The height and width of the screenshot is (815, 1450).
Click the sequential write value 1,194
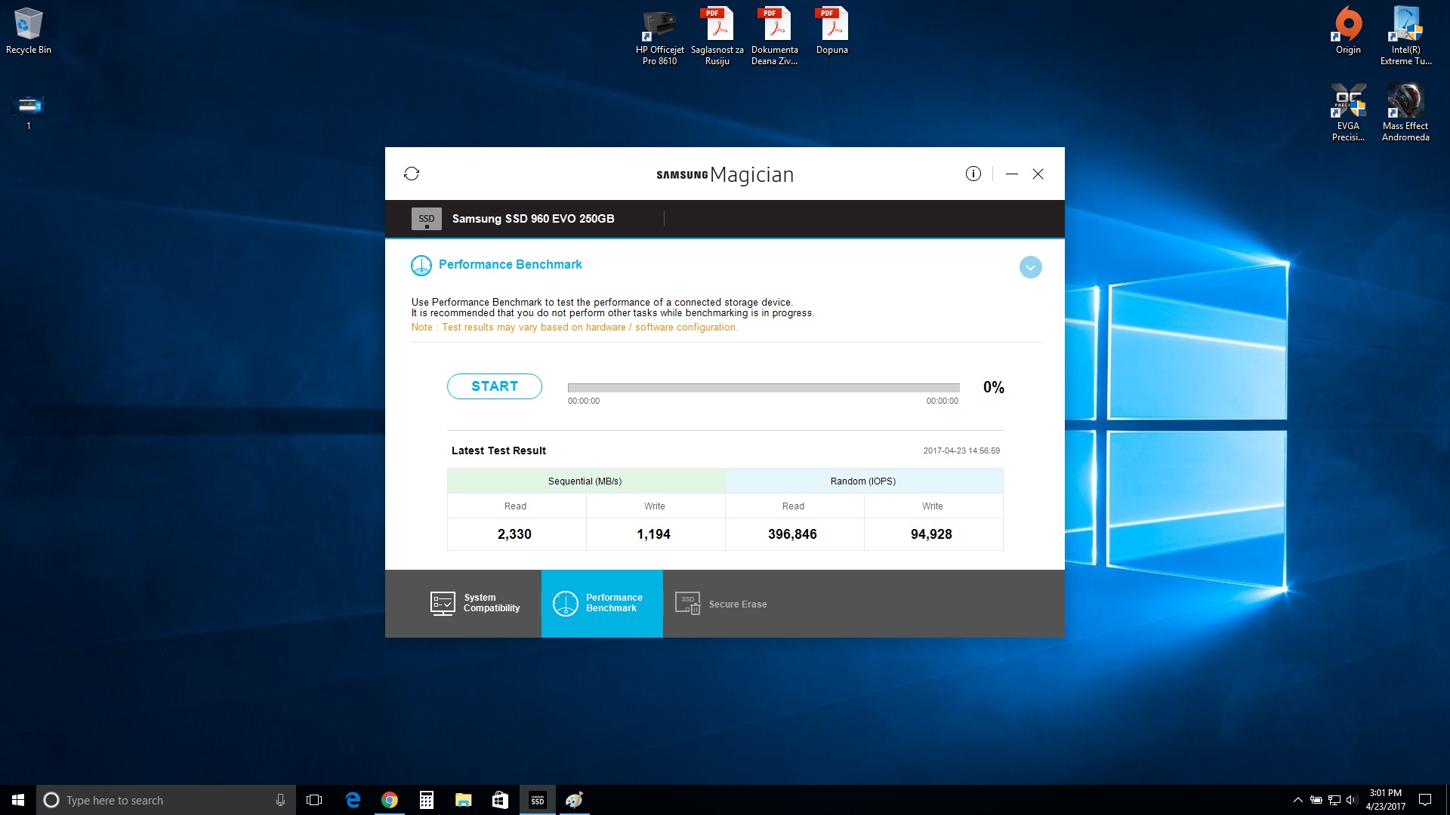coord(653,534)
